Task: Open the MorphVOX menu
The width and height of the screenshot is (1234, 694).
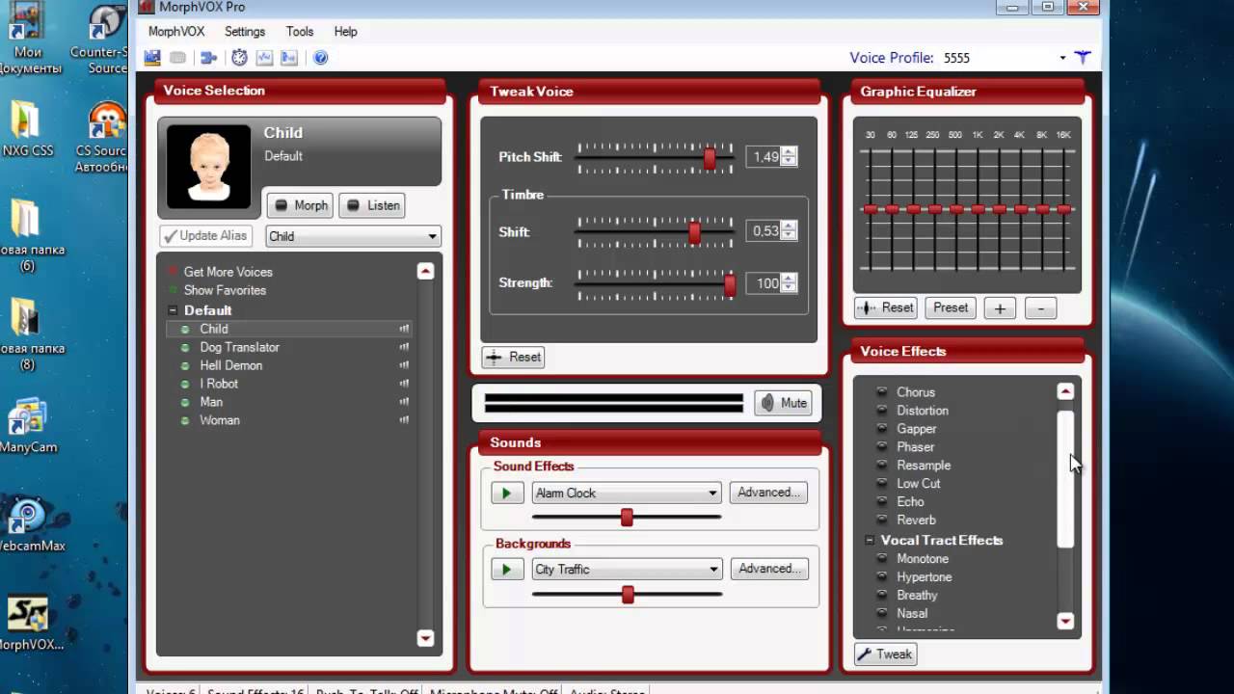Action: [x=176, y=32]
